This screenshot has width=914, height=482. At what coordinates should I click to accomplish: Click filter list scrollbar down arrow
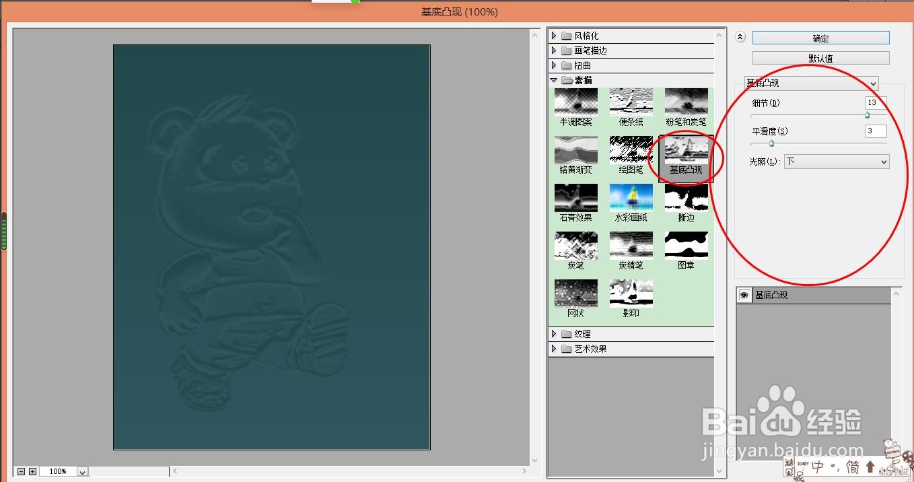click(x=721, y=471)
